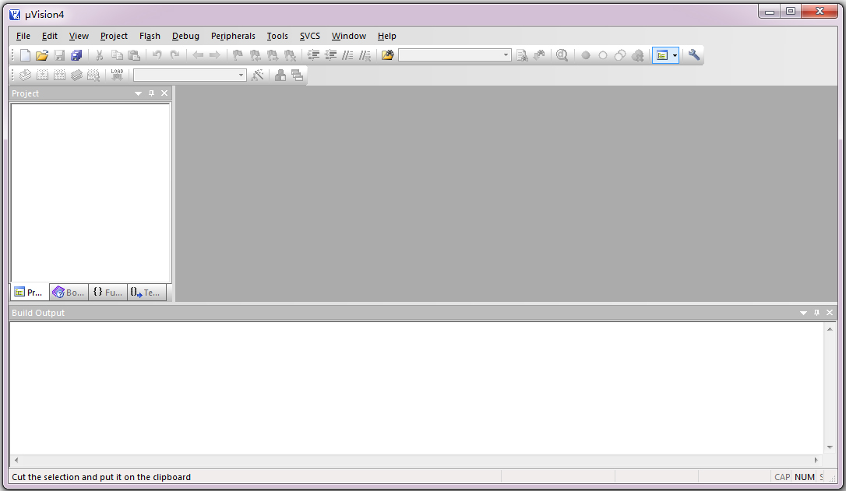846x491 pixels.
Task: Click the Find in Files binoculars folder icon
Action: [387, 55]
